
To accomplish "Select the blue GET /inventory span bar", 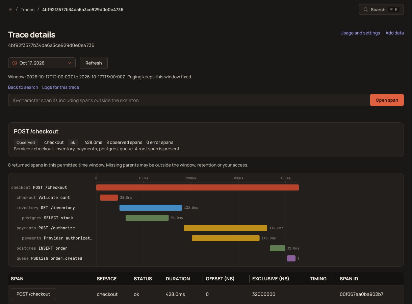I will pos(151,208).
